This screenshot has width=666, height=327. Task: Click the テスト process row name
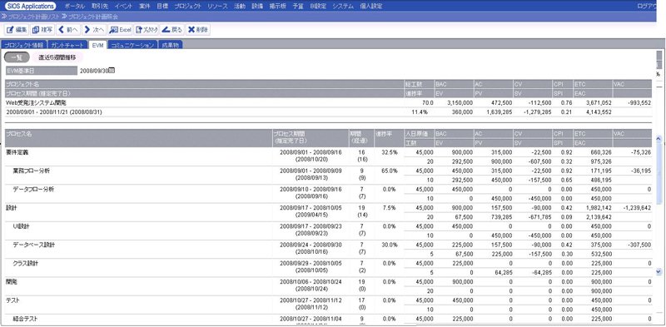pos(12,300)
